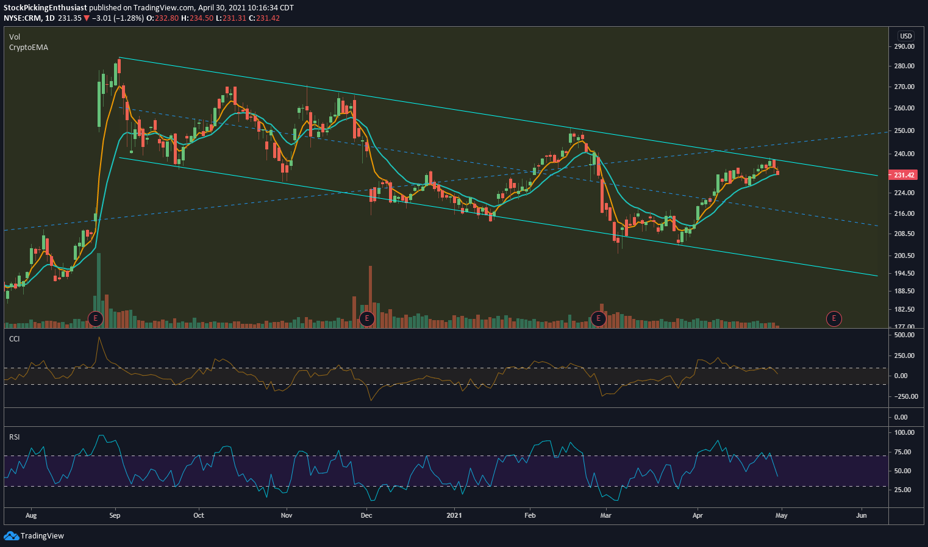Click the 208.50 price axis label
The width and height of the screenshot is (928, 547).
904,234
